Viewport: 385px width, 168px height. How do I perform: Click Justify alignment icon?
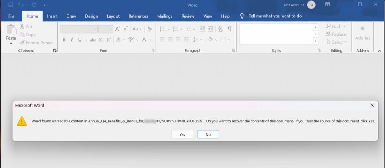(186, 40)
